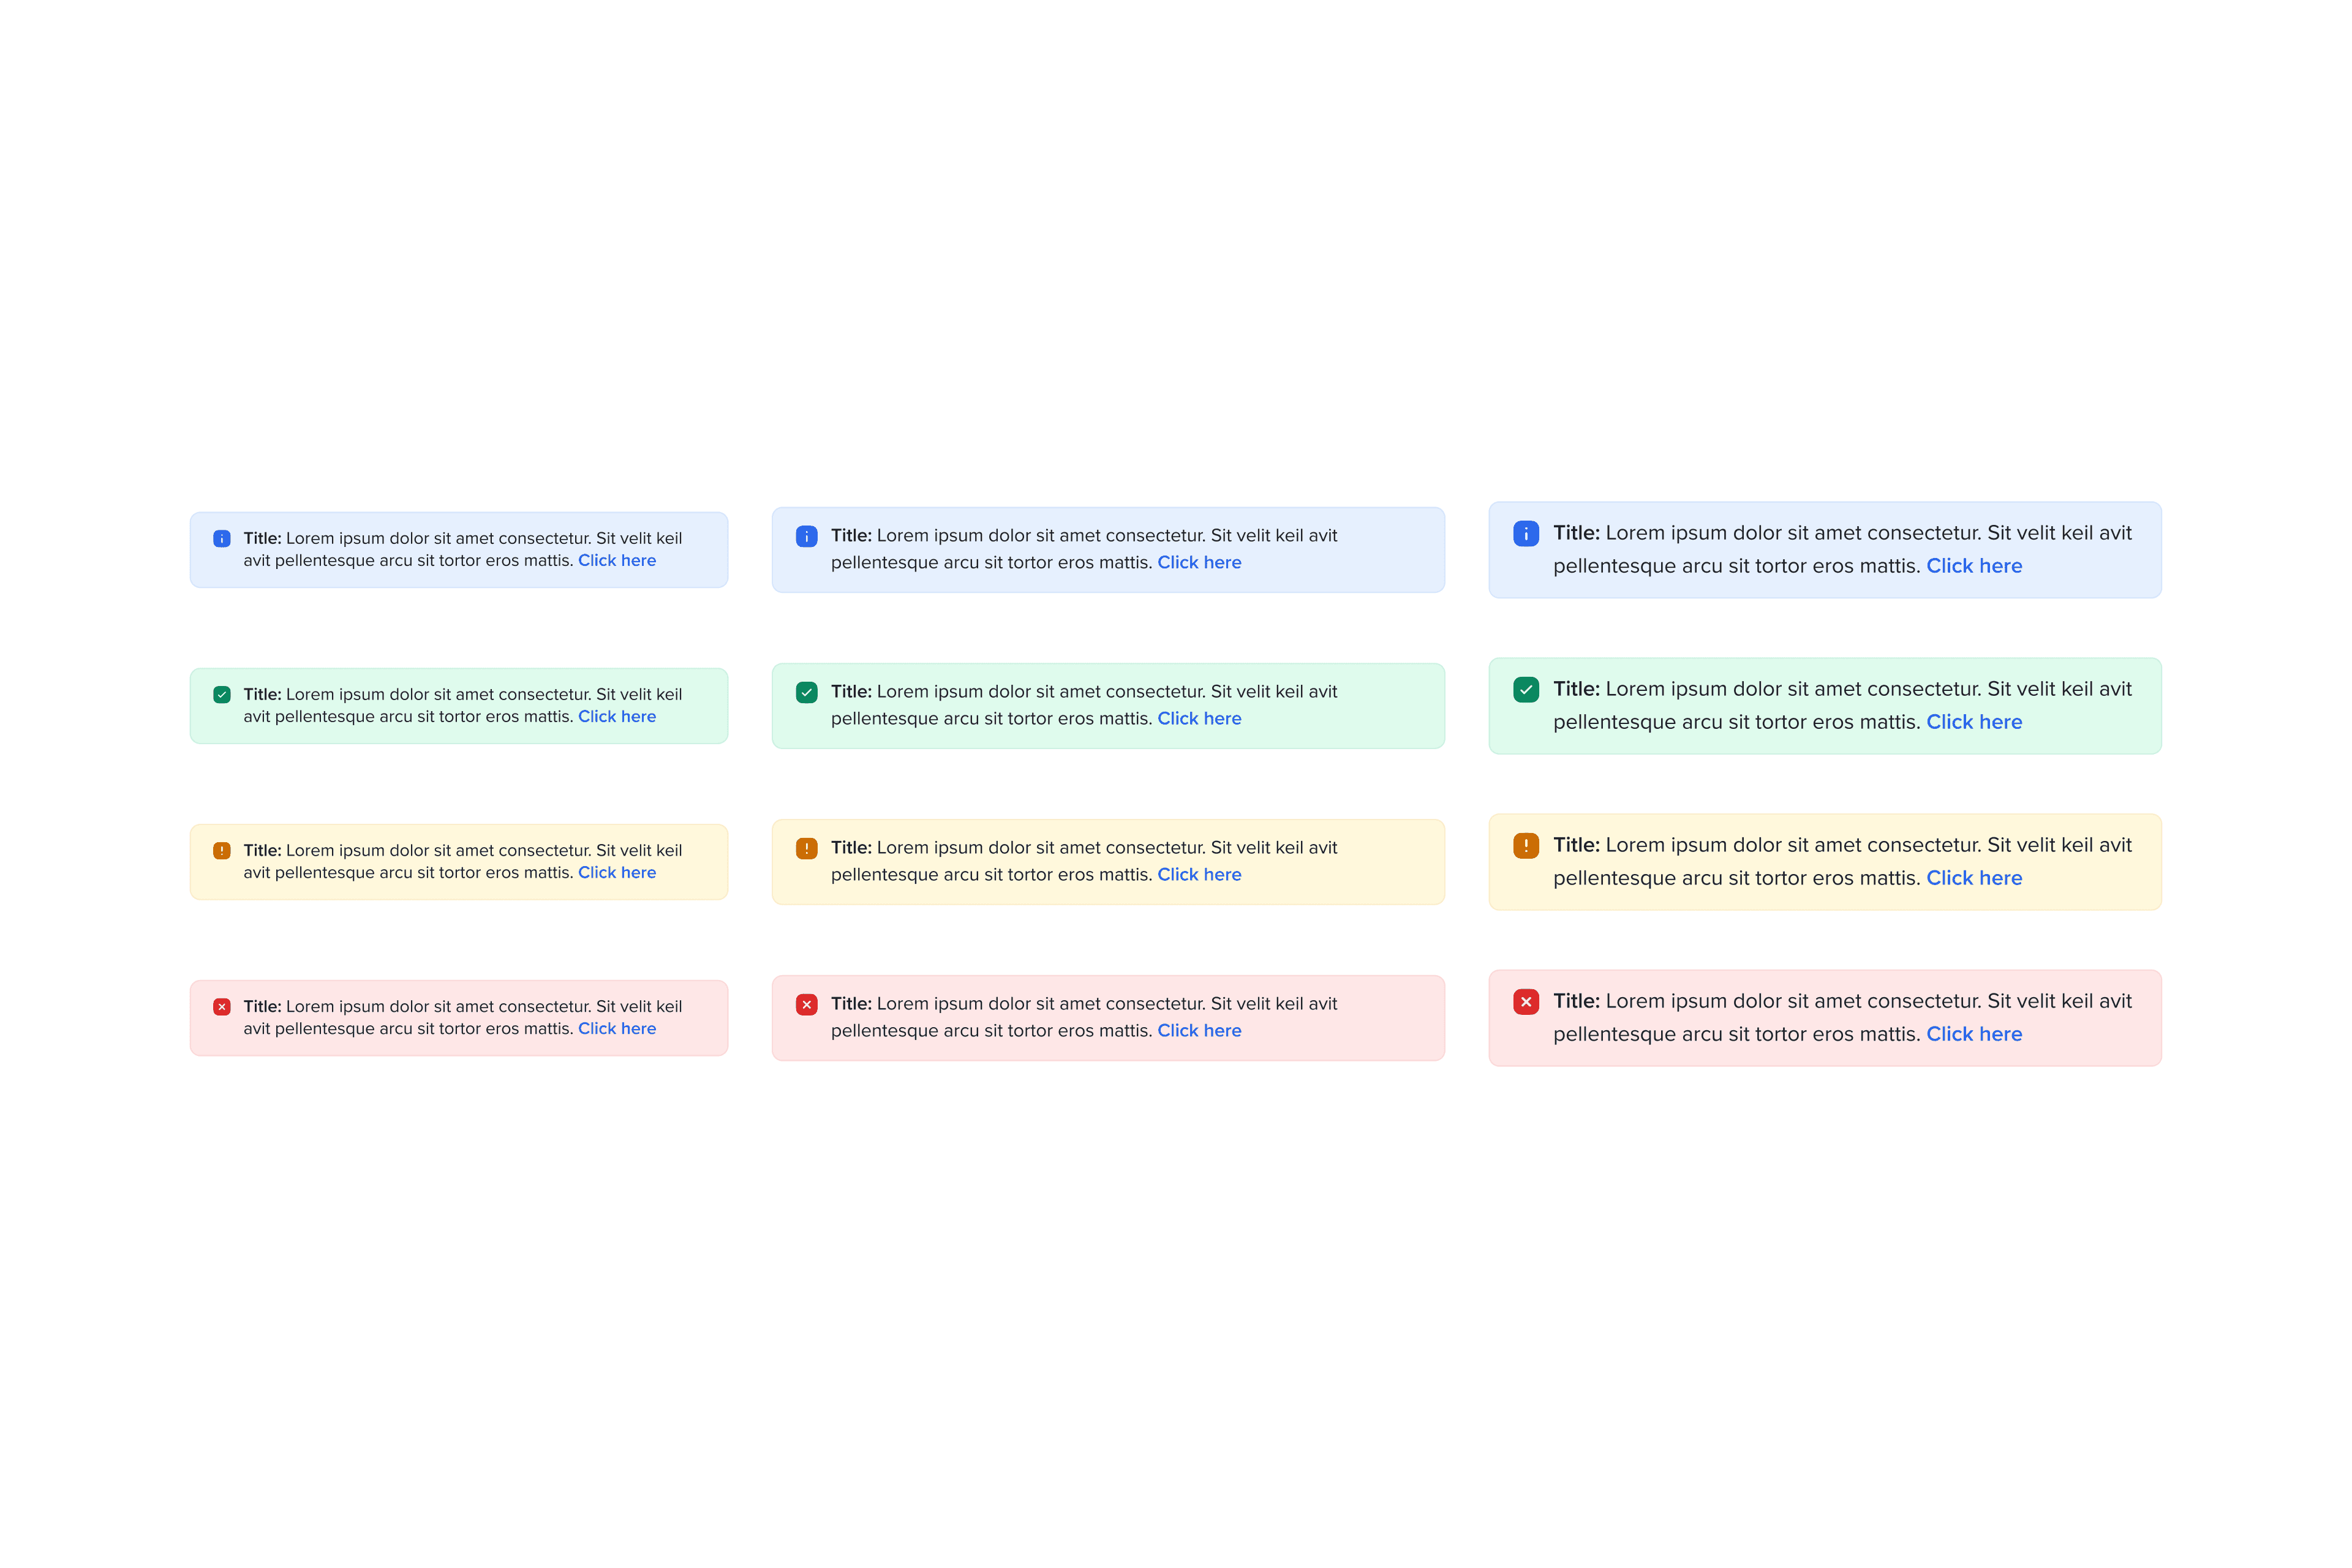Click the error X icon in the large red alert

tap(1526, 1002)
